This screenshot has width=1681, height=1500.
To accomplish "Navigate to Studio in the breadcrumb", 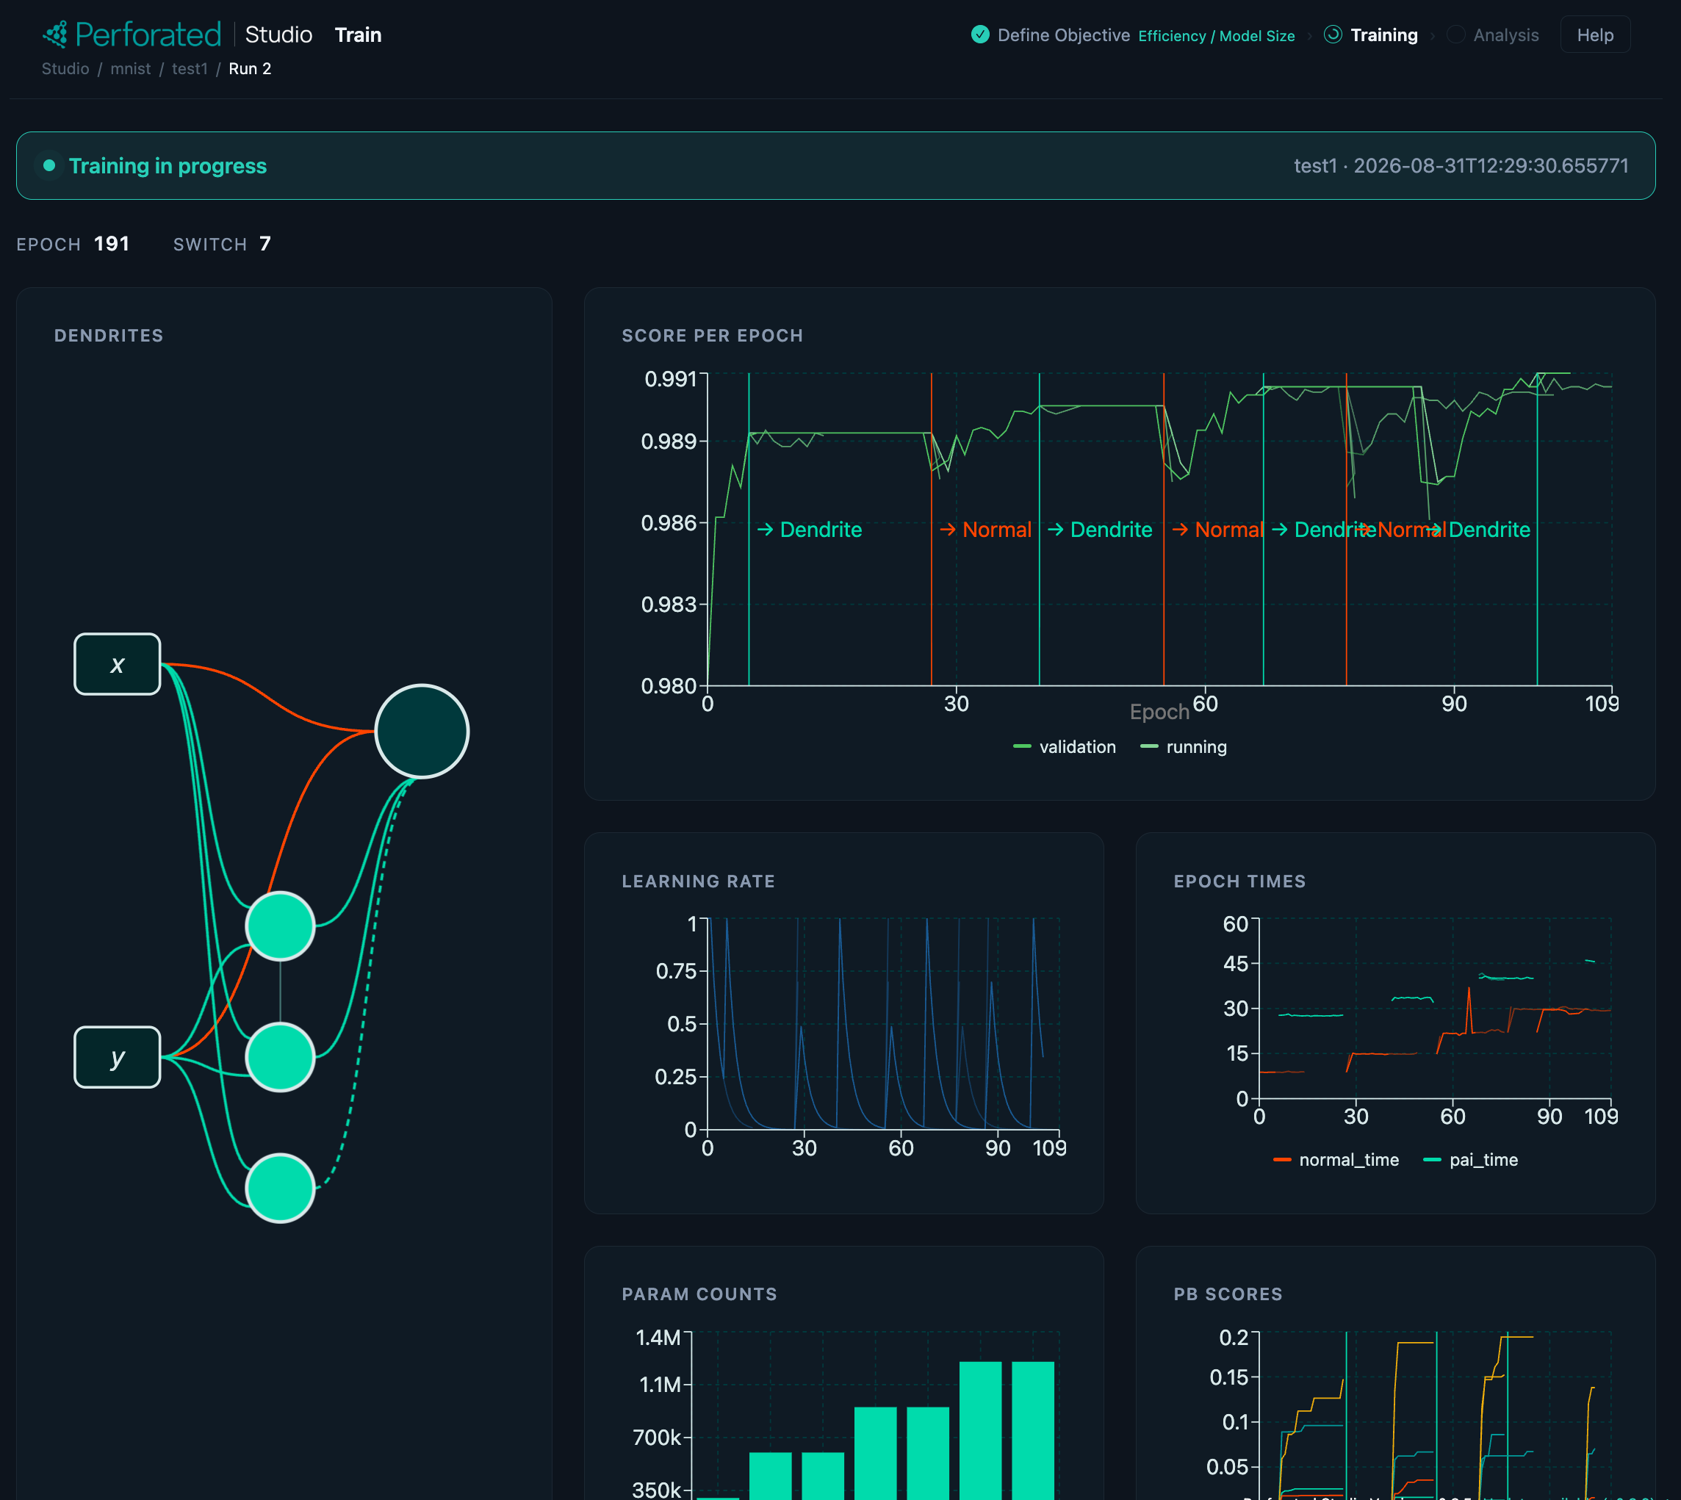I will pos(65,68).
